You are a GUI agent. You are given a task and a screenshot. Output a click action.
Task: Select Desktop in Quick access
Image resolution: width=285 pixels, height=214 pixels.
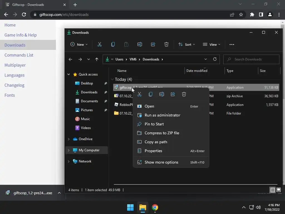[x=87, y=83]
